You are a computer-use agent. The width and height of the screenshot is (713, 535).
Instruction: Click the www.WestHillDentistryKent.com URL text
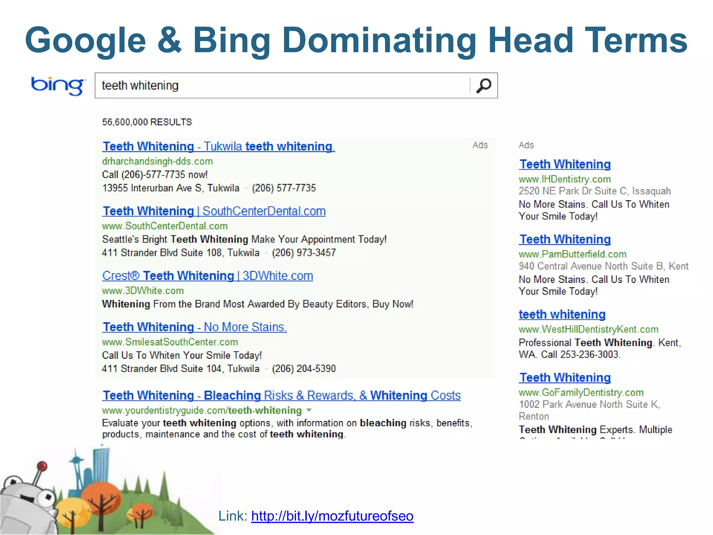click(588, 329)
